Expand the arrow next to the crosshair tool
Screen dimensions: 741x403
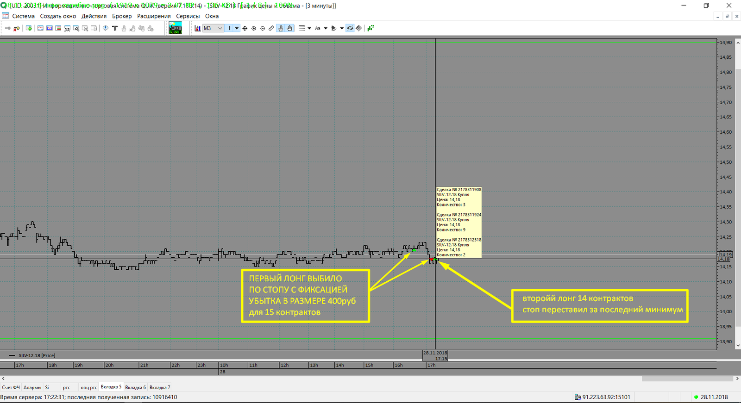(237, 28)
